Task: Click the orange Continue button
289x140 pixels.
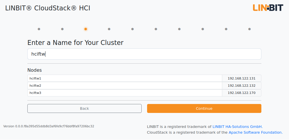Action: (x=204, y=109)
